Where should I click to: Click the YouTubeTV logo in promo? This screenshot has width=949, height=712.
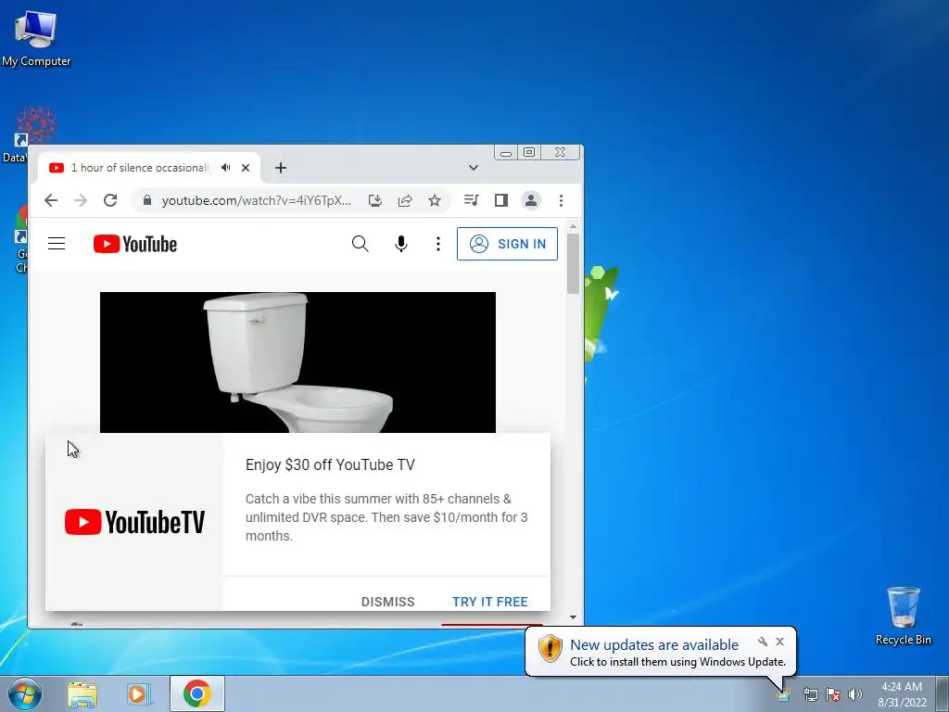pos(134,522)
